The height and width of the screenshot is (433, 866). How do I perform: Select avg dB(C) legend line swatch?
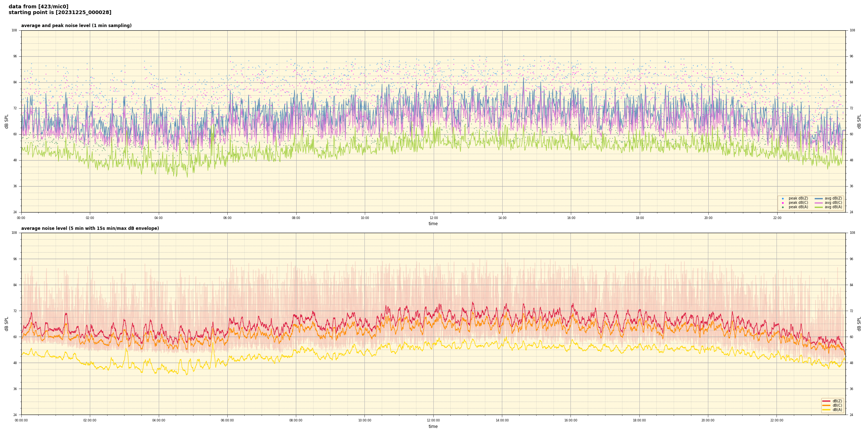819,203
